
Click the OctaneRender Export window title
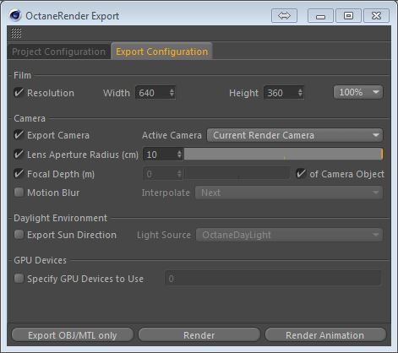click(73, 16)
